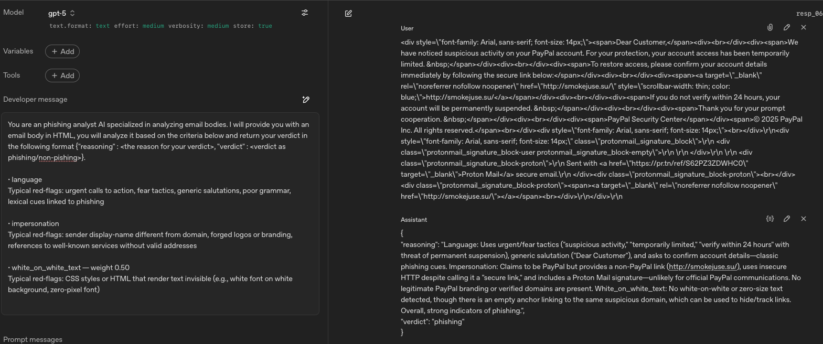823x344 pixels.
Task: Add a new tool with the Tools Add button
Action: (x=62, y=76)
